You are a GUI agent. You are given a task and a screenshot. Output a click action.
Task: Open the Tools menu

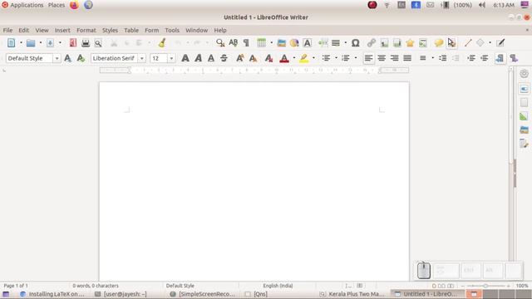(172, 30)
